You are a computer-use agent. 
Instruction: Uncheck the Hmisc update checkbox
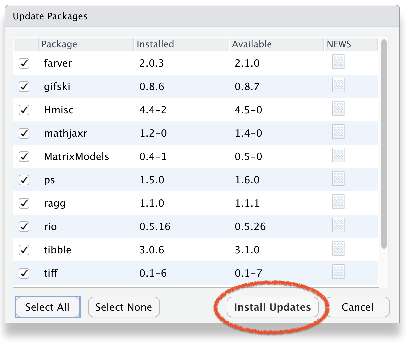point(24,110)
